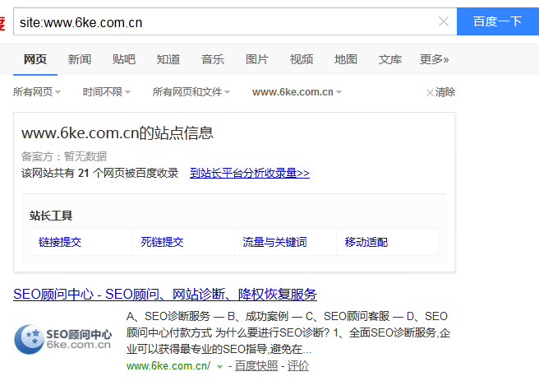Clear the search box with the X icon
The height and width of the screenshot is (381, 539).
coord(444,21)
